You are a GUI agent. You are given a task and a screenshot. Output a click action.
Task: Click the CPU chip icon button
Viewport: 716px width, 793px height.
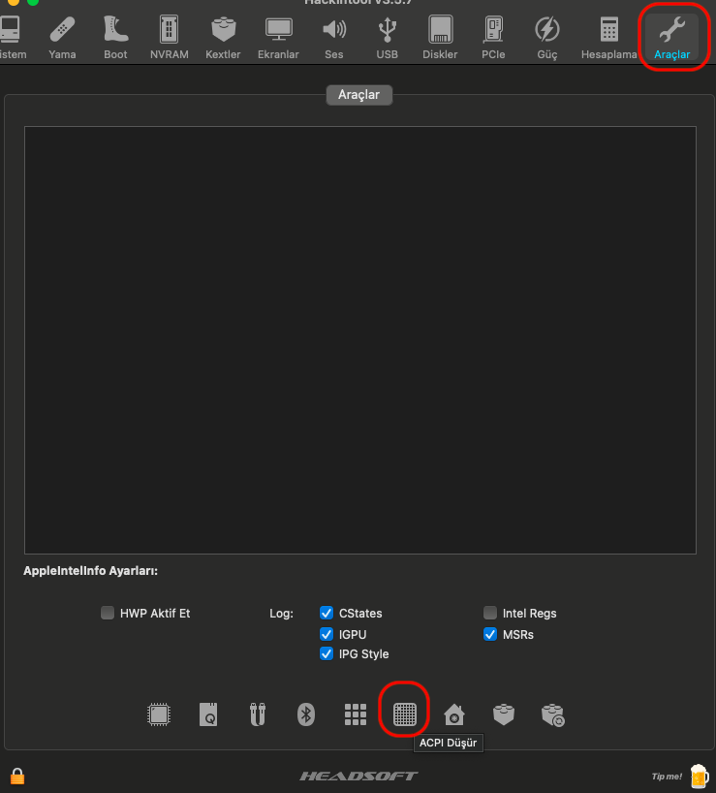point(159,714)
